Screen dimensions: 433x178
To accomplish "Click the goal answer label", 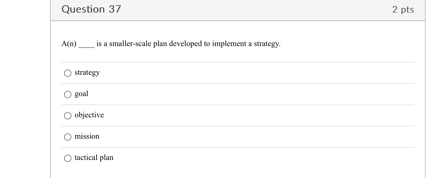I will pyautogui.click(x=81, y=94).
